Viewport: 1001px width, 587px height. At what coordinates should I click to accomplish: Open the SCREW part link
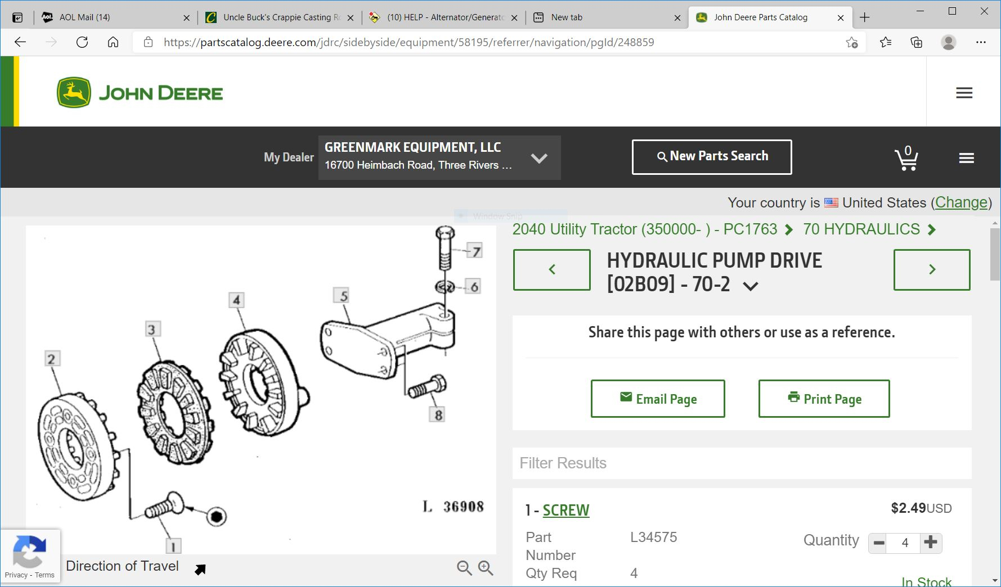point(565,510)
